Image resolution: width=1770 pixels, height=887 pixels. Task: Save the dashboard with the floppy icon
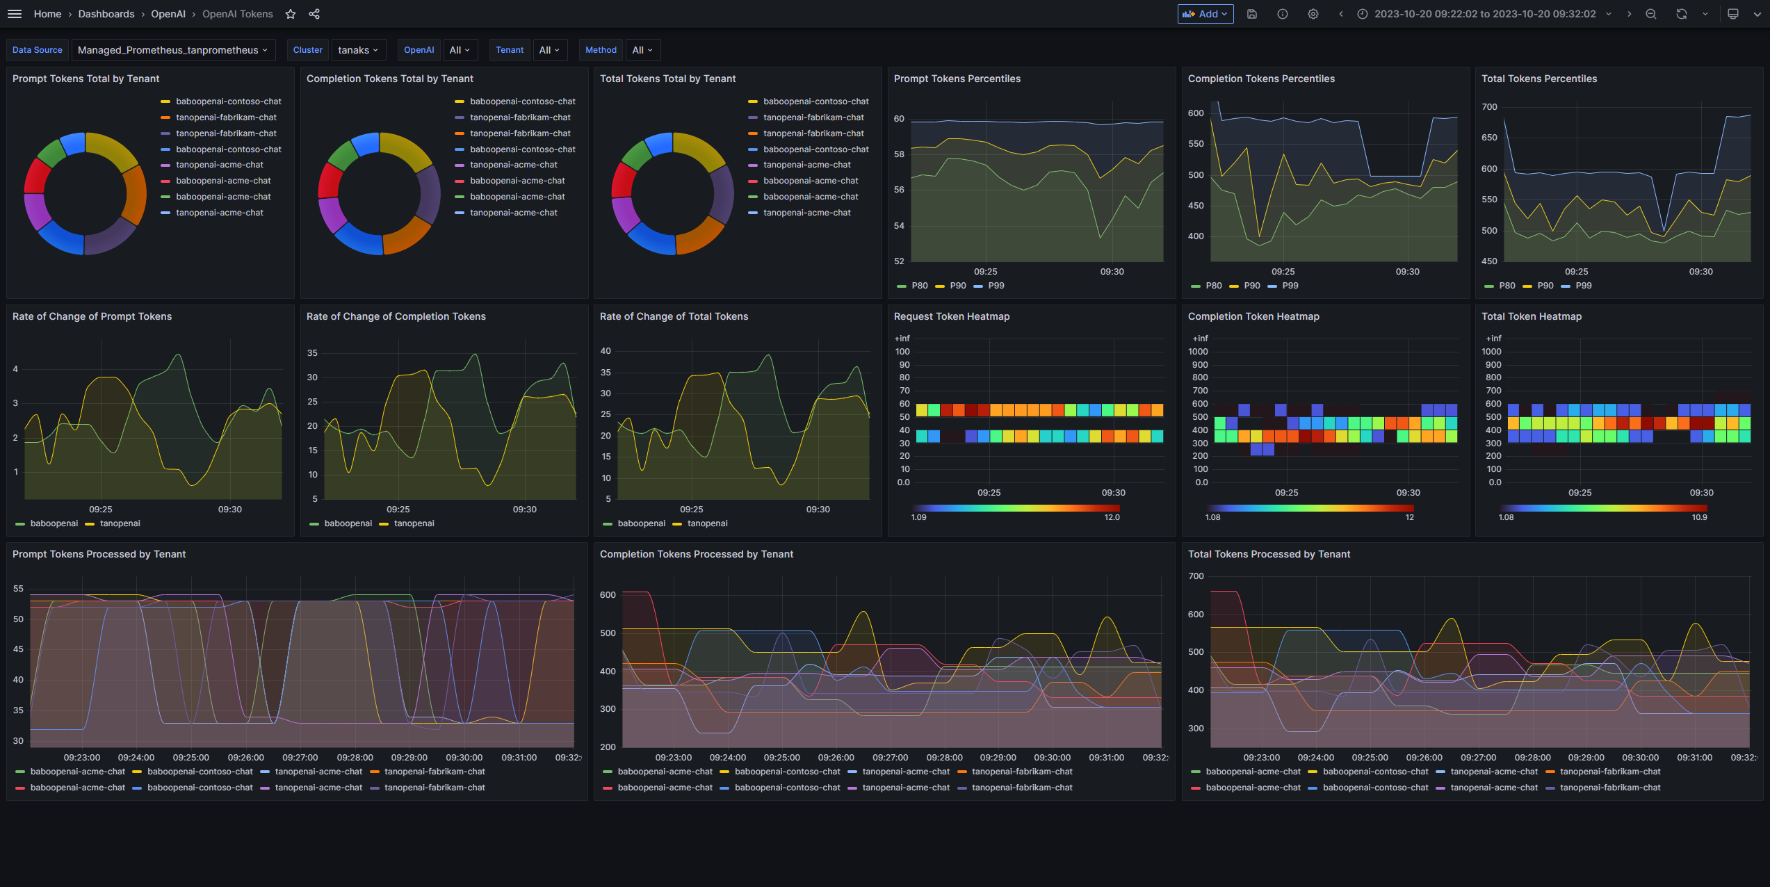point(1251,14)
